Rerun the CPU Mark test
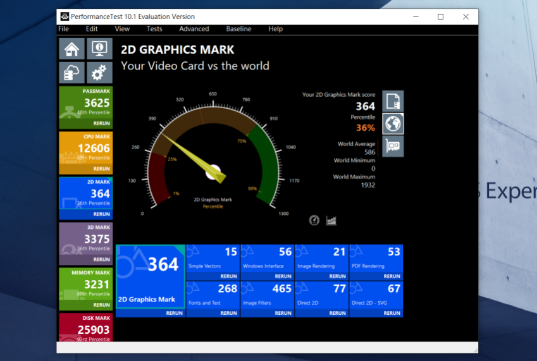 click(x=102, y=169)
